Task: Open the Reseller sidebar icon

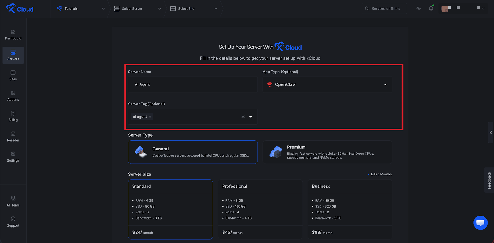Action: coord(13,134)
